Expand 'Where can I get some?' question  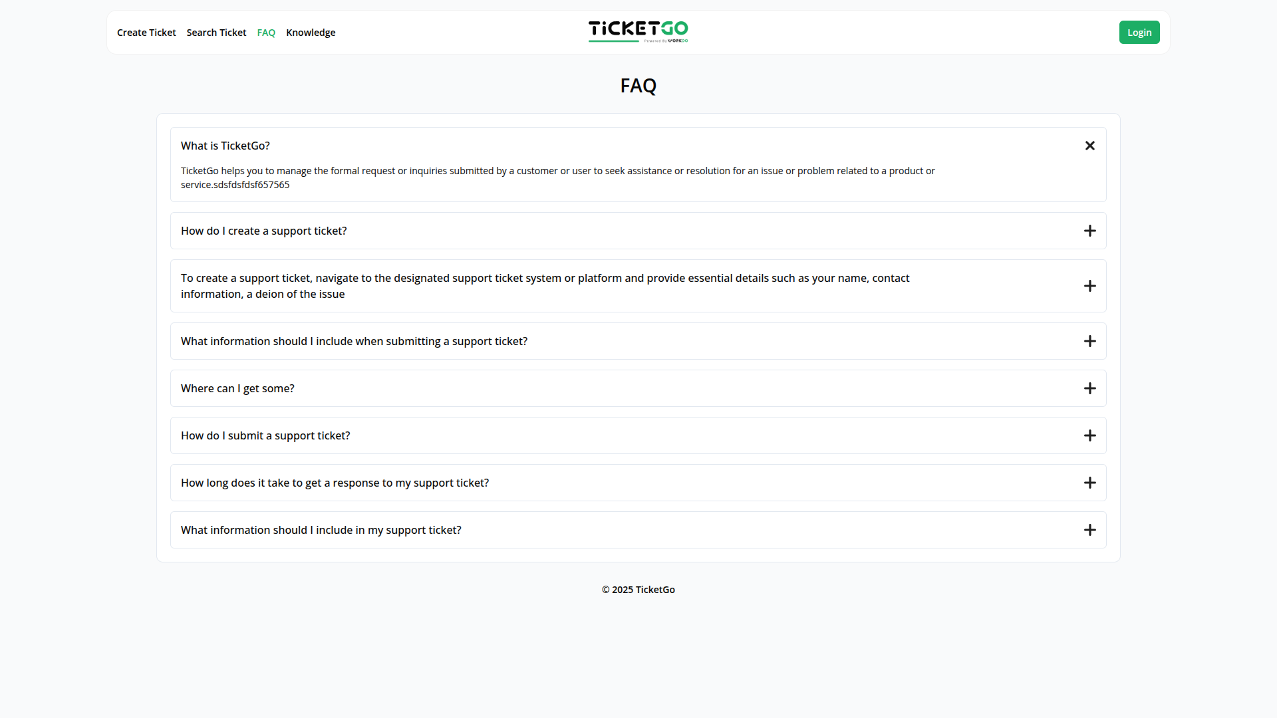click(237, 388)
